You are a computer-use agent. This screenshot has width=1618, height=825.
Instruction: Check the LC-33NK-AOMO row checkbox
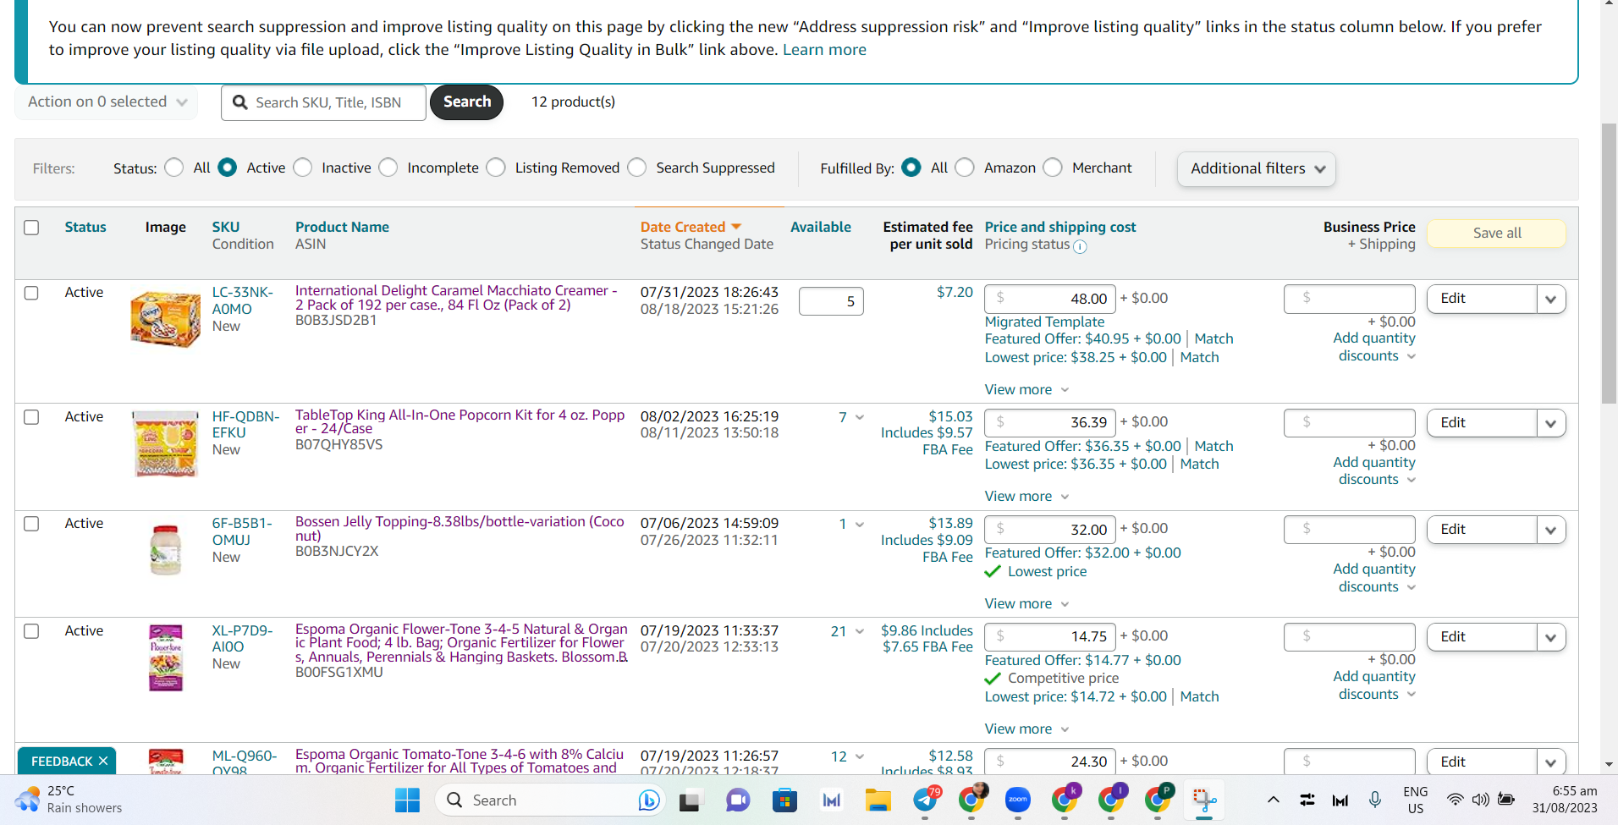point(31,293)
